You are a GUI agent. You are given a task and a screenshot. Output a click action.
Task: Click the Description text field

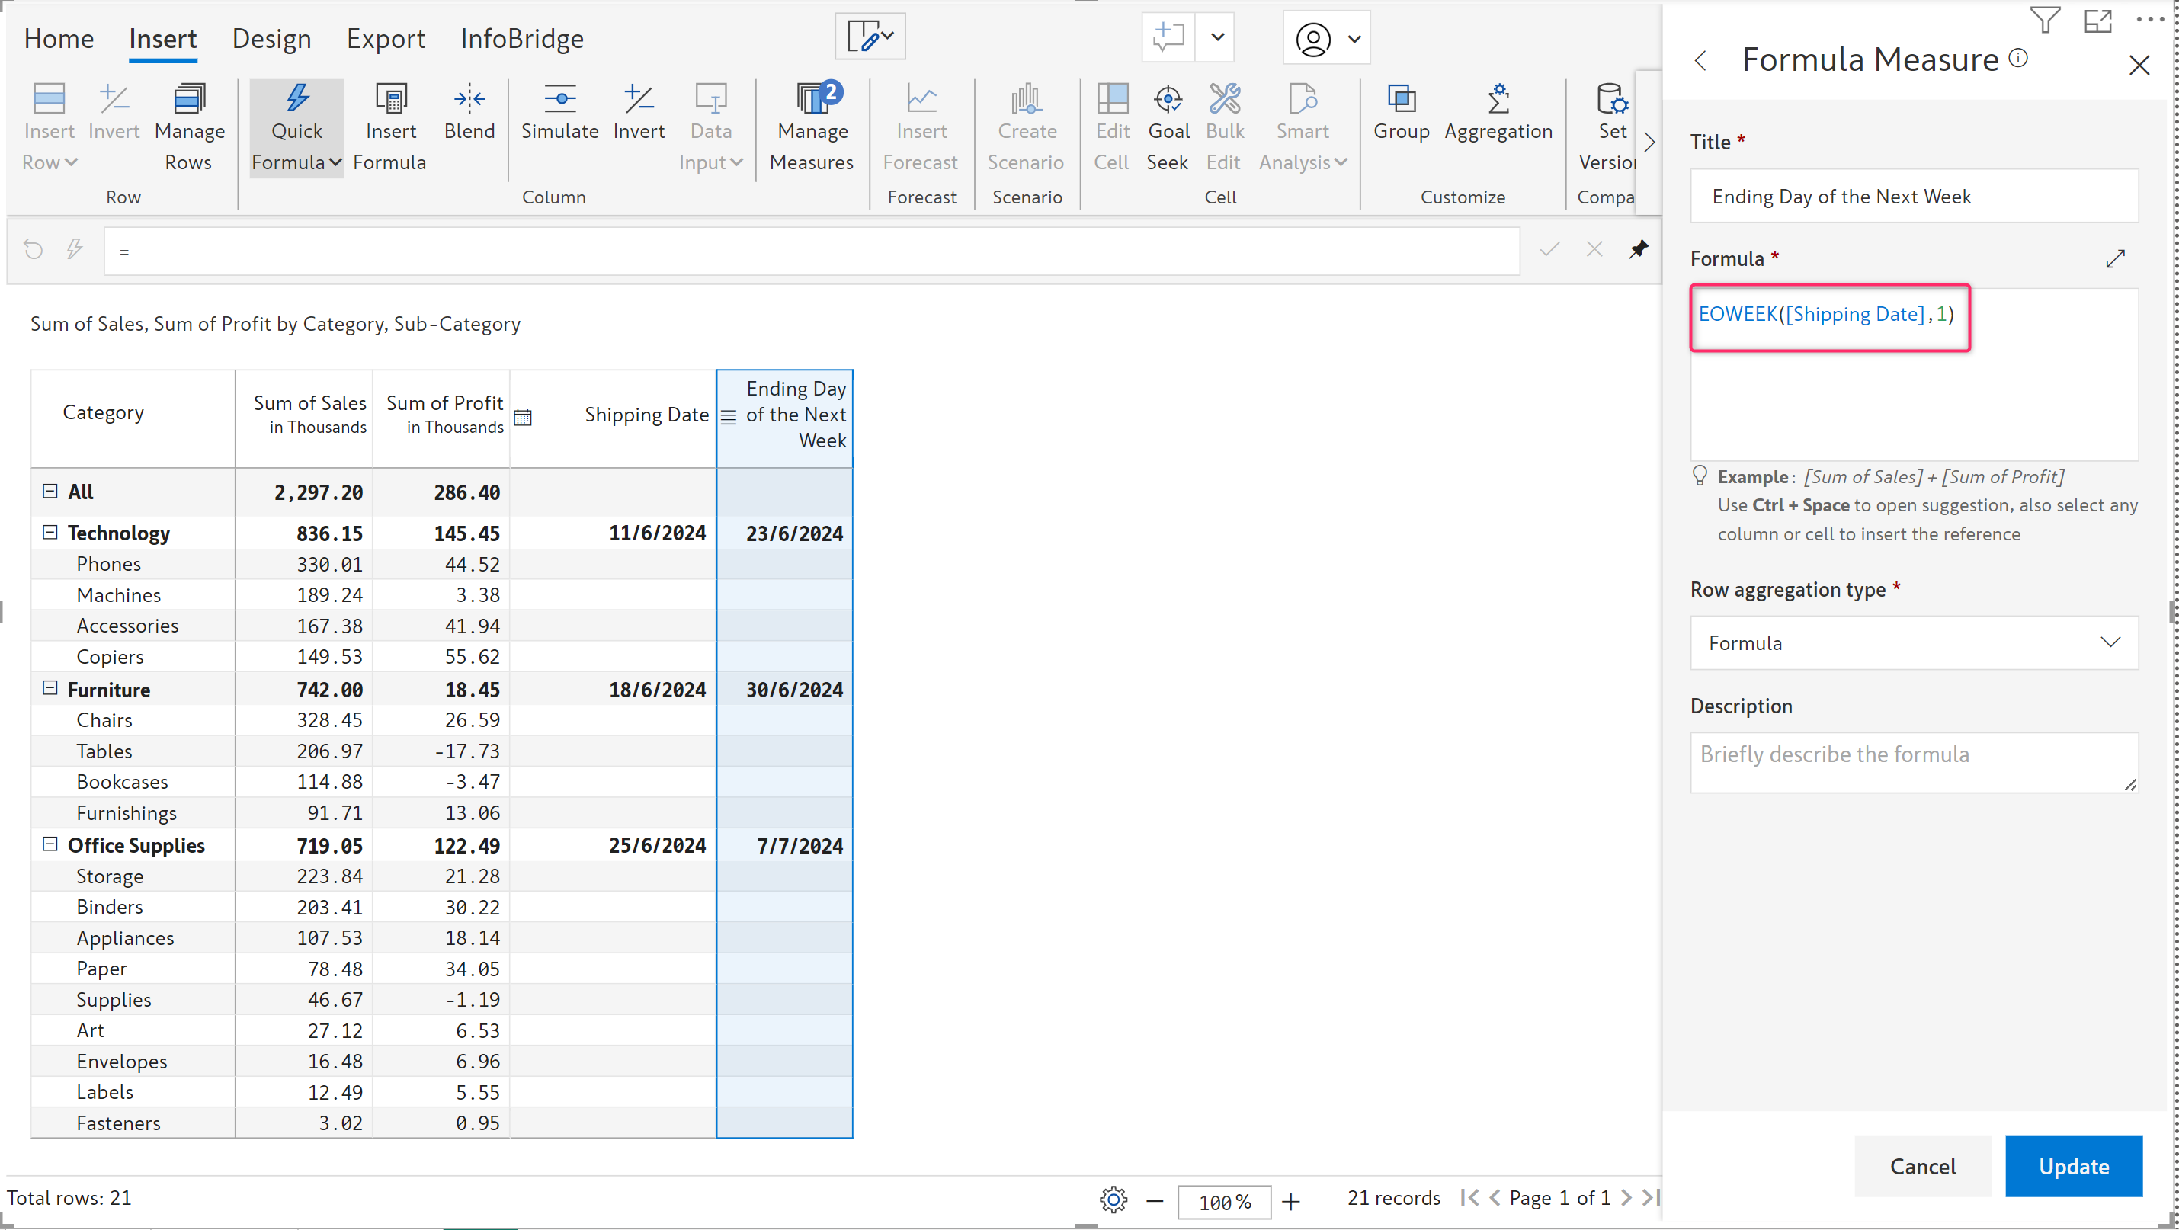[x=1914, y=762]
